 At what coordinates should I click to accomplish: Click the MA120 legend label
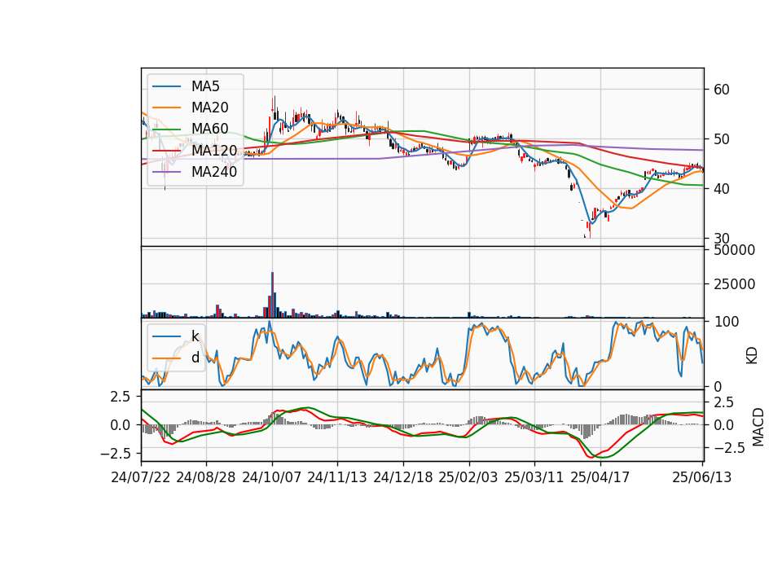[214, 150]
